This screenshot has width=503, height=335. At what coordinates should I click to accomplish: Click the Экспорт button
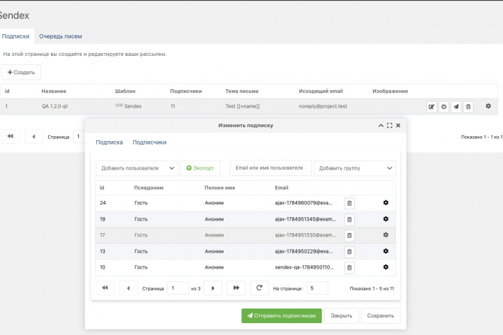(201, 168)
